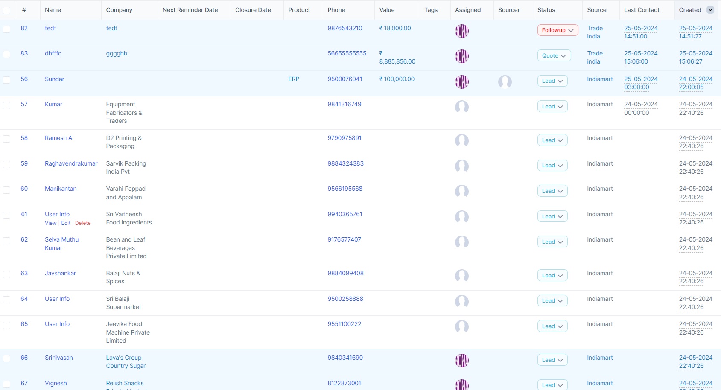Click company Sri Balaji Supermarket

(x=123, y=303)
